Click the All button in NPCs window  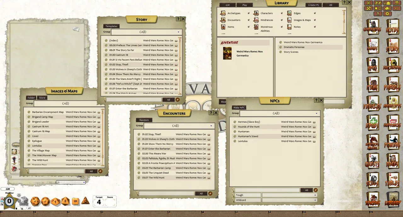click(x=307, y=190)
